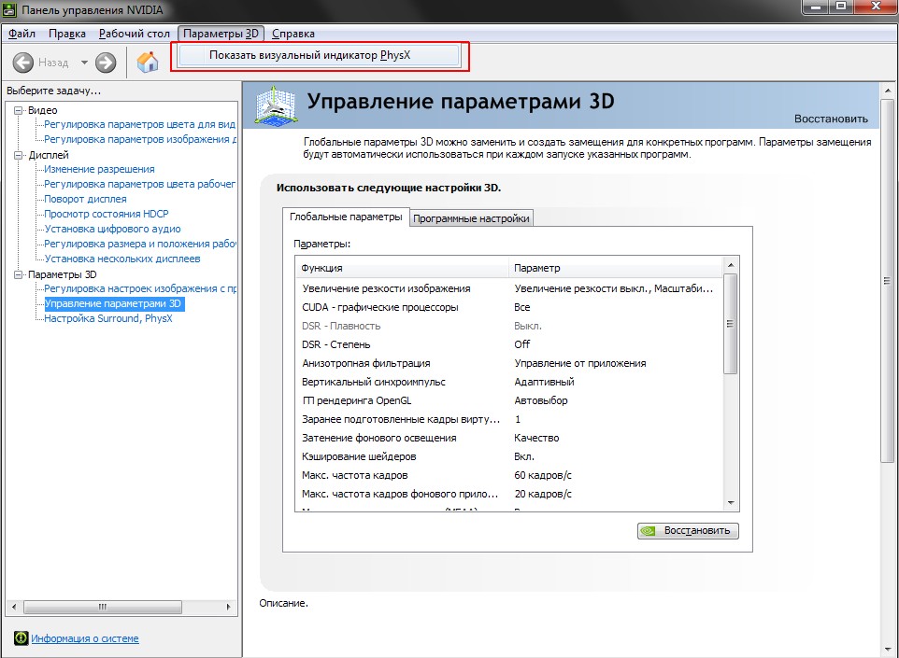Image resolution: width=899 pixels, height=658 pixels.
Task: Click task tree horizontal scrollbar thumb
Action: (103, 607)
